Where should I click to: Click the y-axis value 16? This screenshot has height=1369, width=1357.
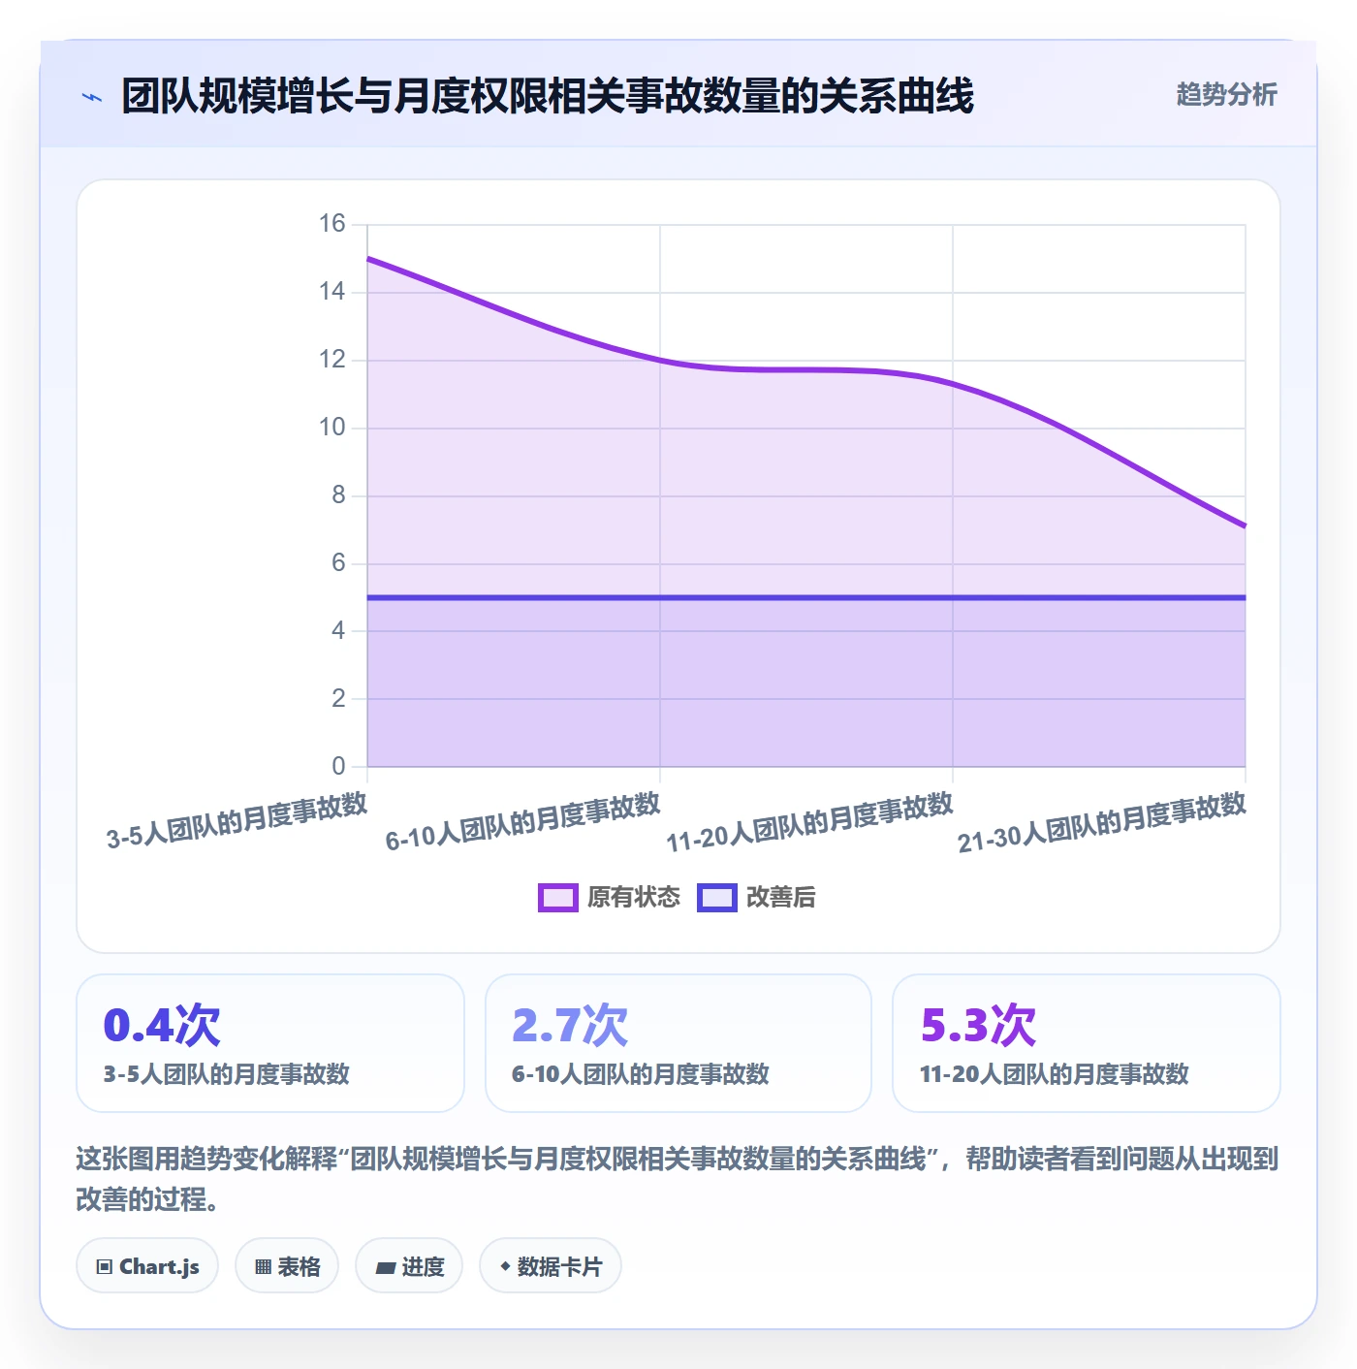click(332, 224)
